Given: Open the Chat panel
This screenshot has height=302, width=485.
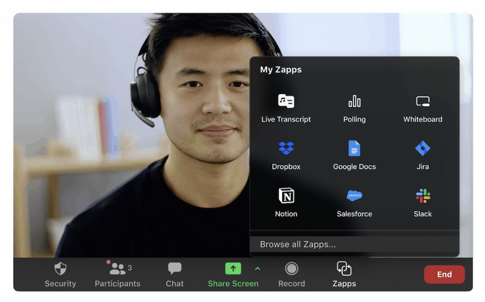Looking at the screenshot, I should (174, 275).
